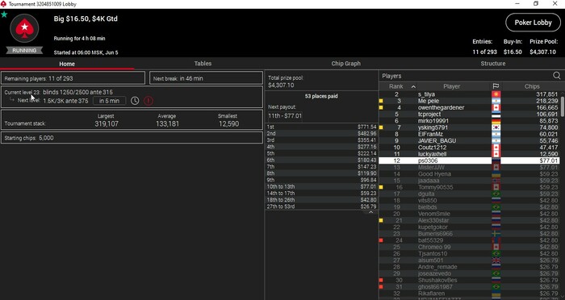Collapse the payout list chevron

tap(370, 212)
